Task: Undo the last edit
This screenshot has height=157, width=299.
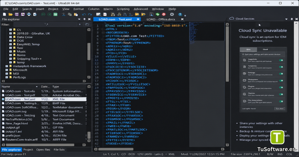Action: click(x=84, y=14)
